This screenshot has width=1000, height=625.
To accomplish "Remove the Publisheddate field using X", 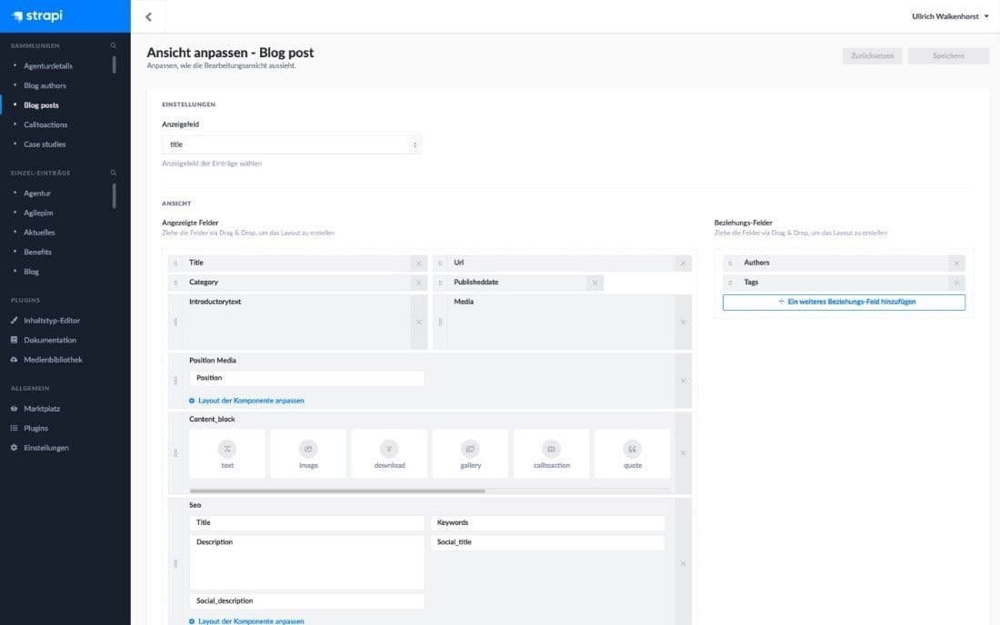I will pos(595,282).
